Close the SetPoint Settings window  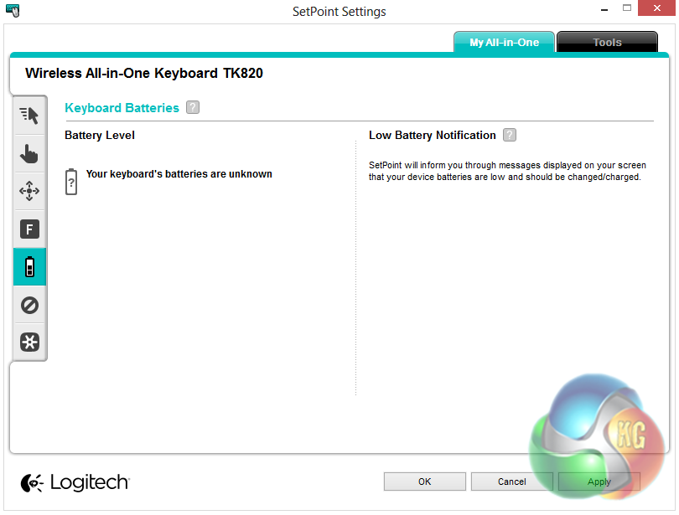point(656,8)
